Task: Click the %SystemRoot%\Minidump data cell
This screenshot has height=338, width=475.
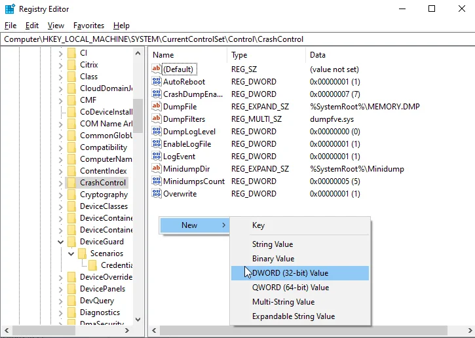Action: pos(357,169)
